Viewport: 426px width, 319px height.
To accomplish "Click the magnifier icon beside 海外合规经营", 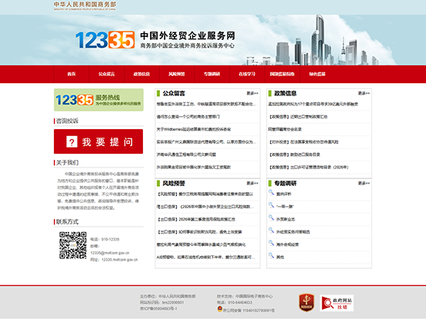I will pos(271,243).
